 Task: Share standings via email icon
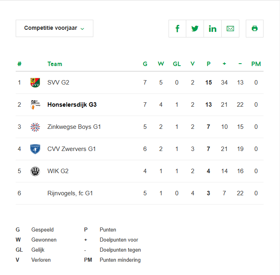pyautogui.click(x=230, y=29)
